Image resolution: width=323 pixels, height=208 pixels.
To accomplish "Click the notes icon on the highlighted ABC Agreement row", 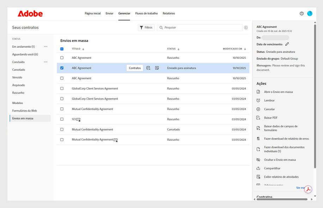I will (x=158, y=68).
